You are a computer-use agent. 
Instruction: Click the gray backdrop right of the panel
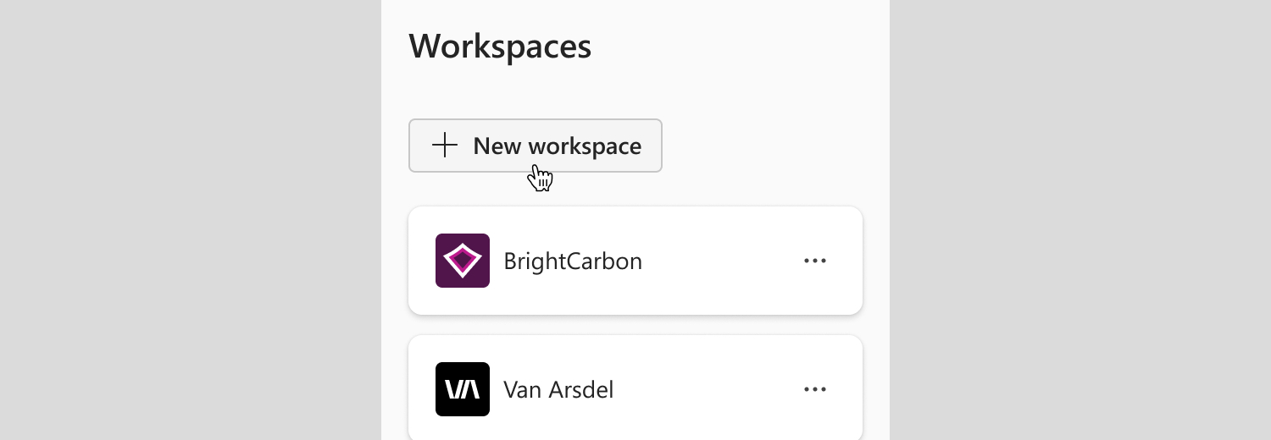click(x=1080, y=220)
